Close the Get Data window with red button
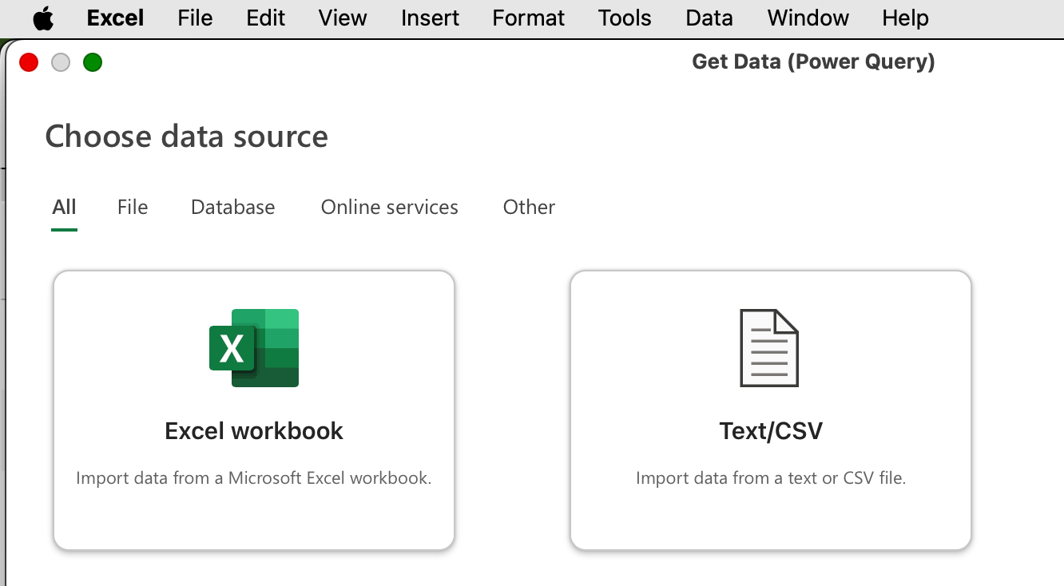Screen dimensions: 1064x586 (29, 62)
